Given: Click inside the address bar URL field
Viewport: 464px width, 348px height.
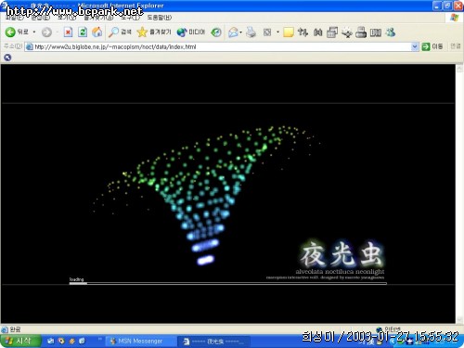Looking at the screenshot, I should coord(218,46).
